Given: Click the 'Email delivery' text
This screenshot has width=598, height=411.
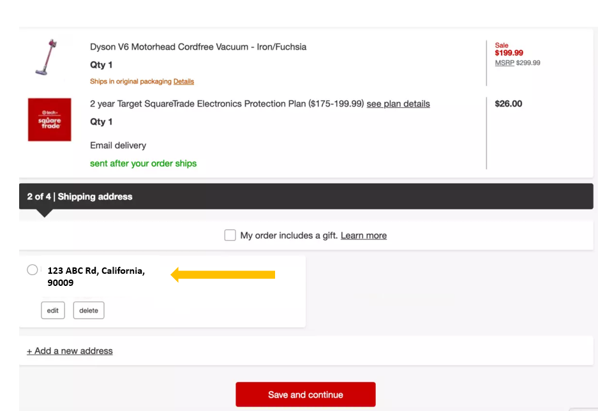Looking at the screenshot, I should point(118,146).
